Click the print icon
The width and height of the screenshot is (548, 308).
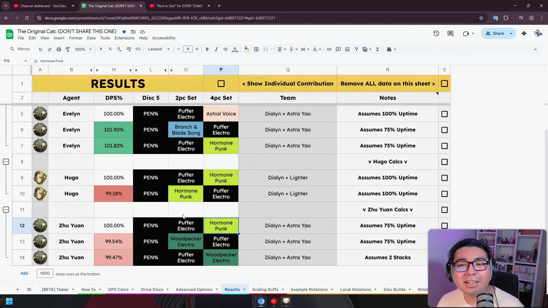59,49
